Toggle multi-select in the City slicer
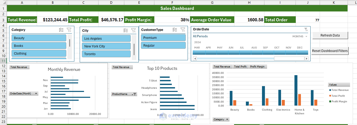Image resolution: width=357 pixels, height=125 pixels. (126, 30)
